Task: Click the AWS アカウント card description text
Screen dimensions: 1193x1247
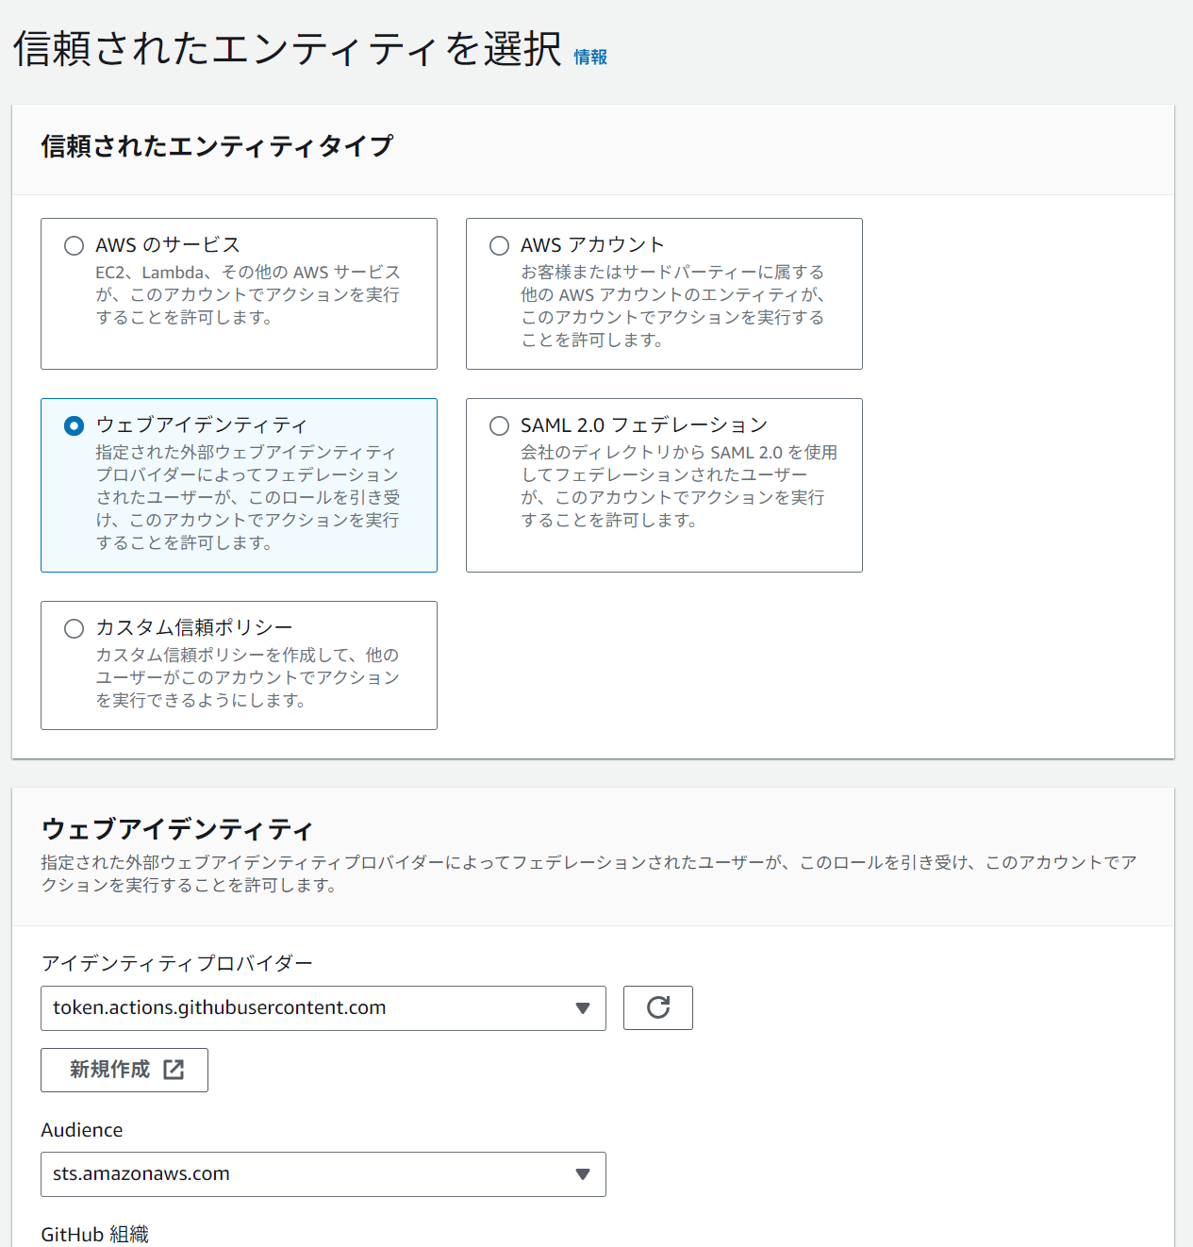Action: [673, 307]
